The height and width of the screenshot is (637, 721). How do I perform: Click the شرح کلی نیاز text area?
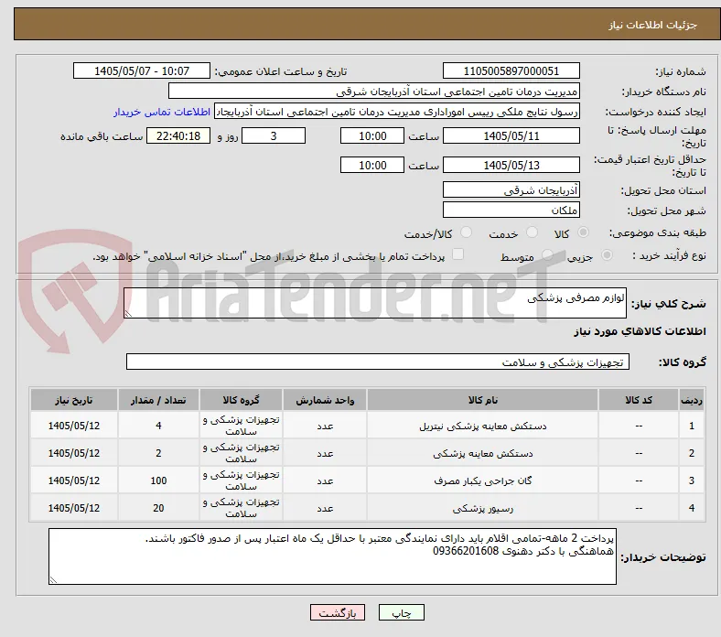(x=375, y=303)
